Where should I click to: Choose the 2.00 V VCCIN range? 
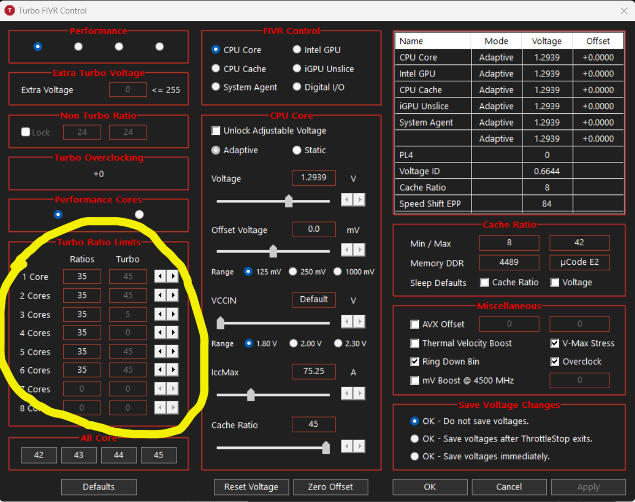point(293,343)
